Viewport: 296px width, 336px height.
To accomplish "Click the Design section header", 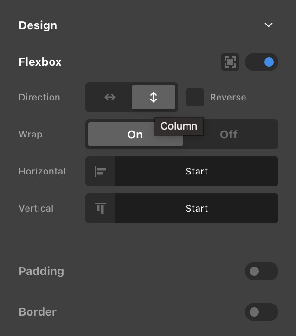I will (x=38, y=25).
